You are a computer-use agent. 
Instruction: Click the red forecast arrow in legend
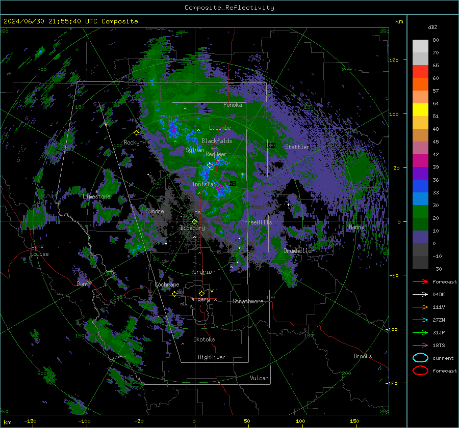[420, 281]
